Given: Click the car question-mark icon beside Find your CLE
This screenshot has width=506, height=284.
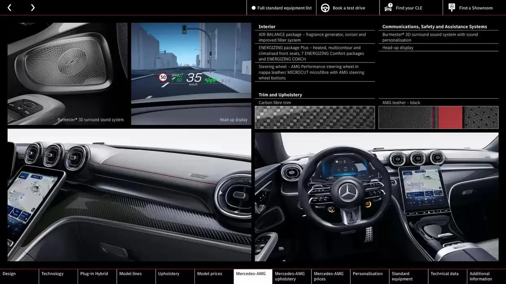Looking at the screenshot, I should (389, 7).
